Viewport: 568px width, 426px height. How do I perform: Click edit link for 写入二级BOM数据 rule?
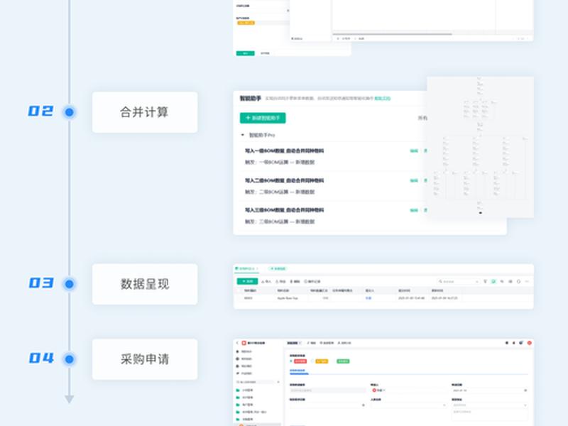pos(414,180)
